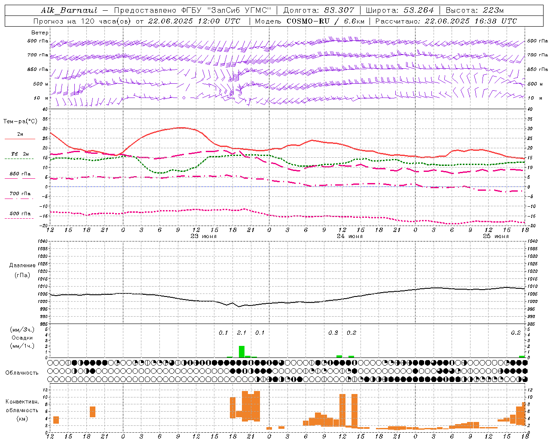Select the Широта: 53.264 header value
550x440 pixels.
click(400, 10)
